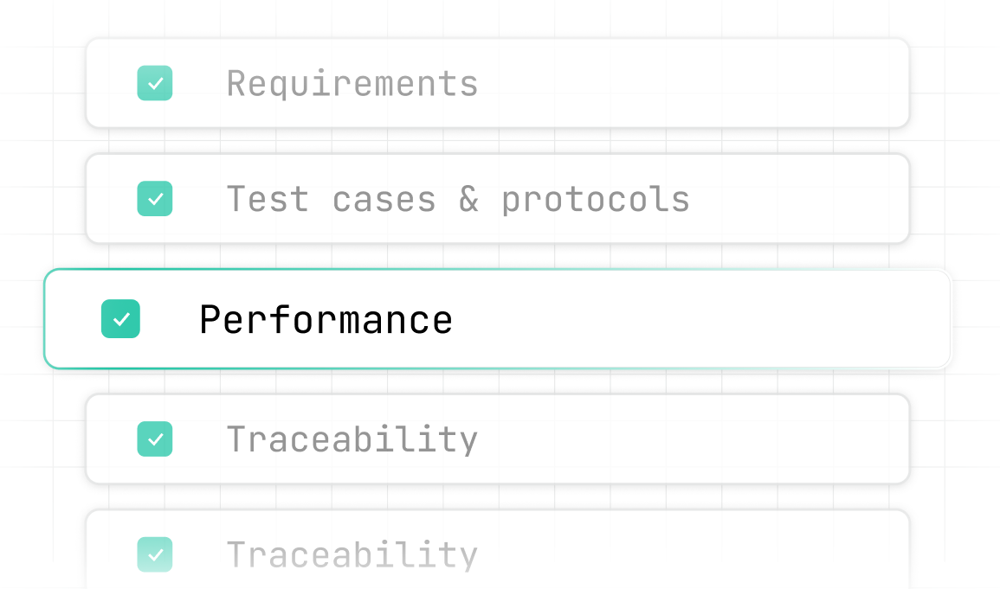Expand the Requirements item
Viewport: 1000px width, 589px height.
pos(498,83)
